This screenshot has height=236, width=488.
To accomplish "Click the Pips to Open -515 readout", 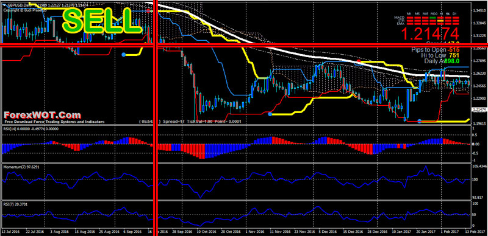I will [436, 50].
